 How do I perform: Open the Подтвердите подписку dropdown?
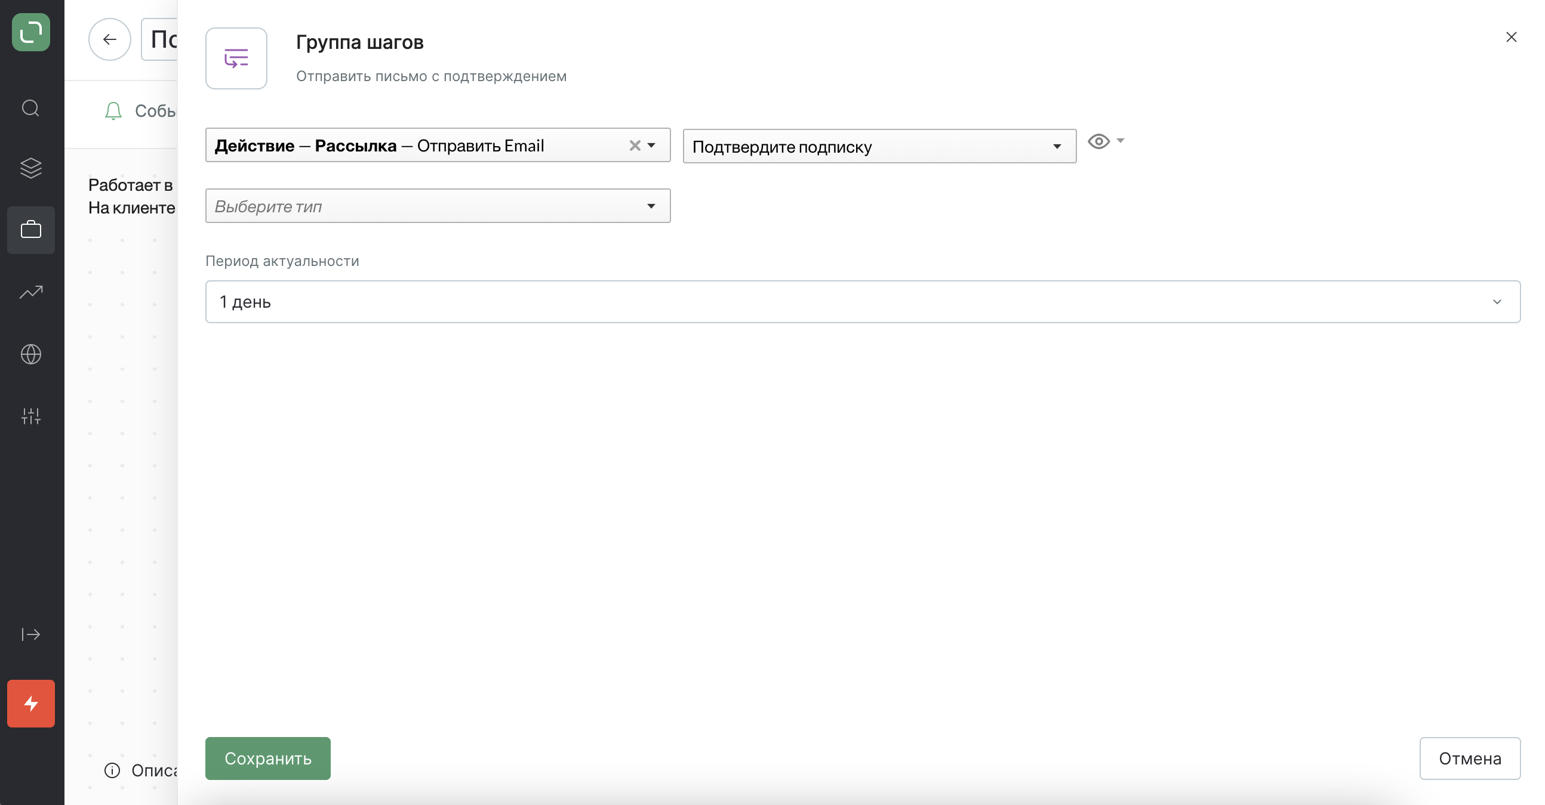(x=879, y=147)
